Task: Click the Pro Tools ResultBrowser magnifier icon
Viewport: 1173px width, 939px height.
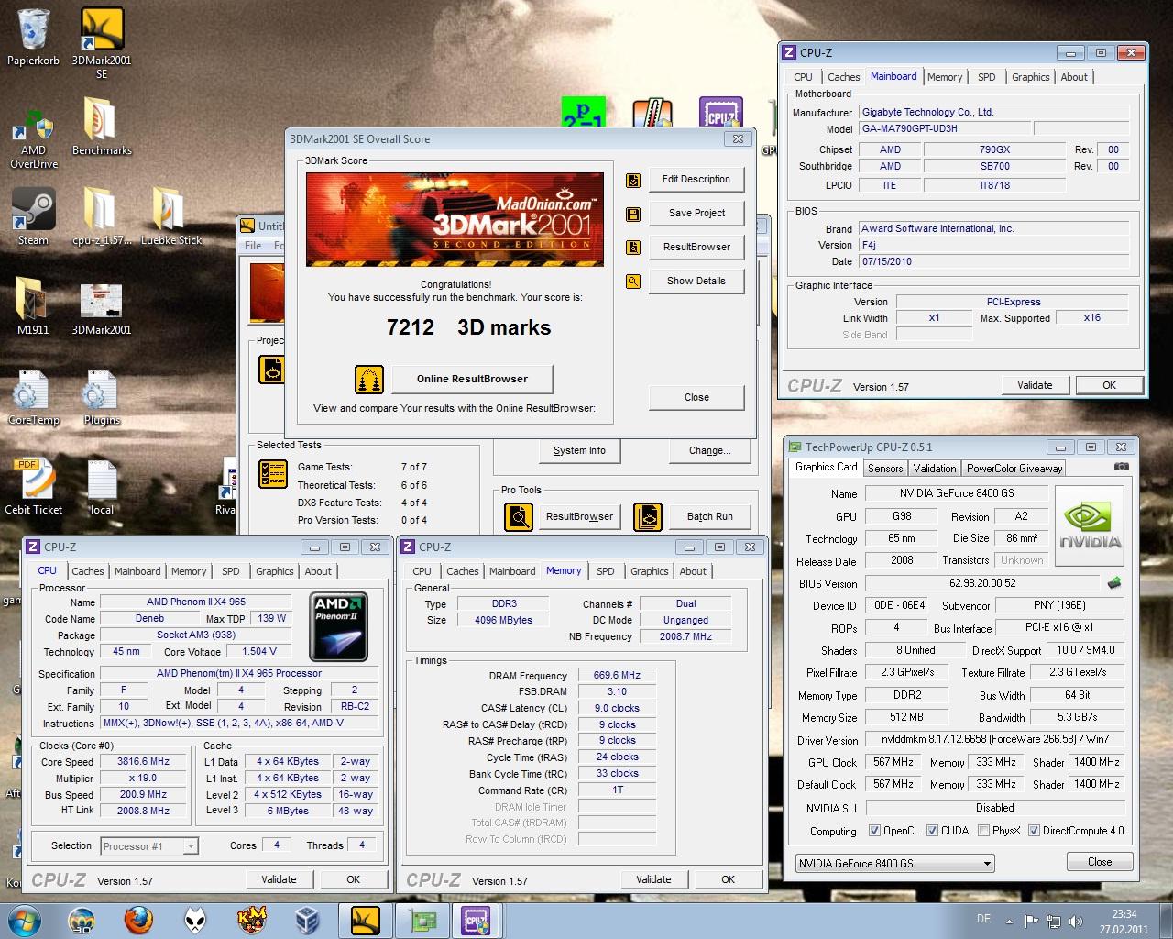Action: (519, 517)
